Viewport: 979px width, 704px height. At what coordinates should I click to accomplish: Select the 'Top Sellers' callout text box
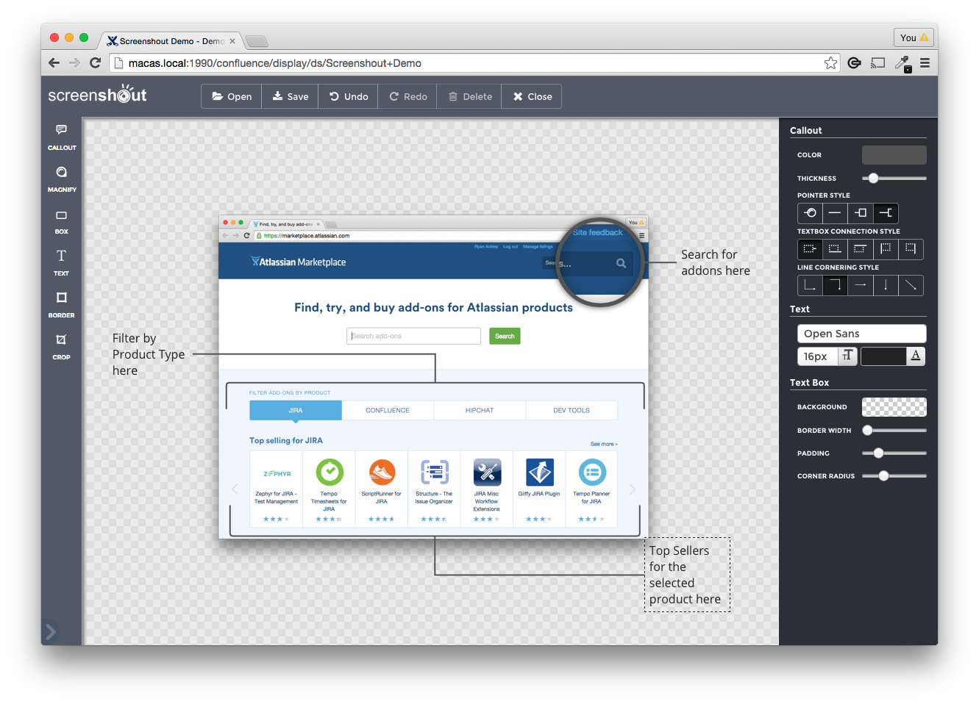687,575
